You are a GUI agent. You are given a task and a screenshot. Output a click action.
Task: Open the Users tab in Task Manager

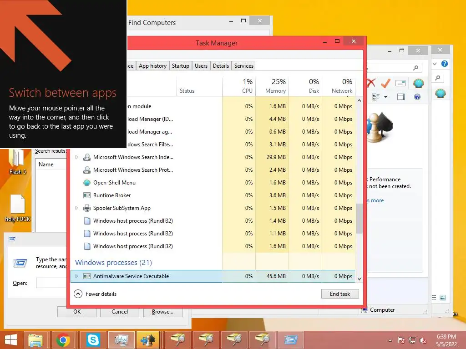201,65
